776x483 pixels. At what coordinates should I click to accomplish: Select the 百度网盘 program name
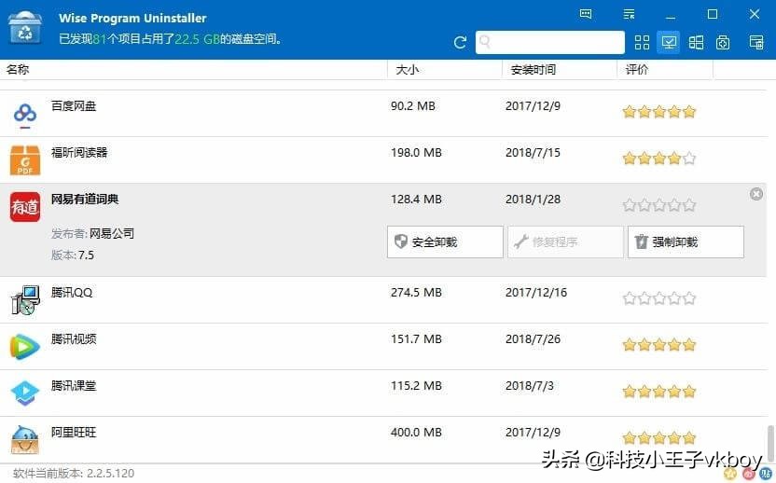74,106
